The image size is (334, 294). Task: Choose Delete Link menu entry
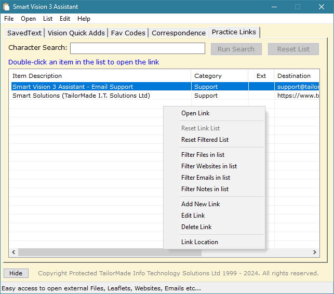[214, 227]
